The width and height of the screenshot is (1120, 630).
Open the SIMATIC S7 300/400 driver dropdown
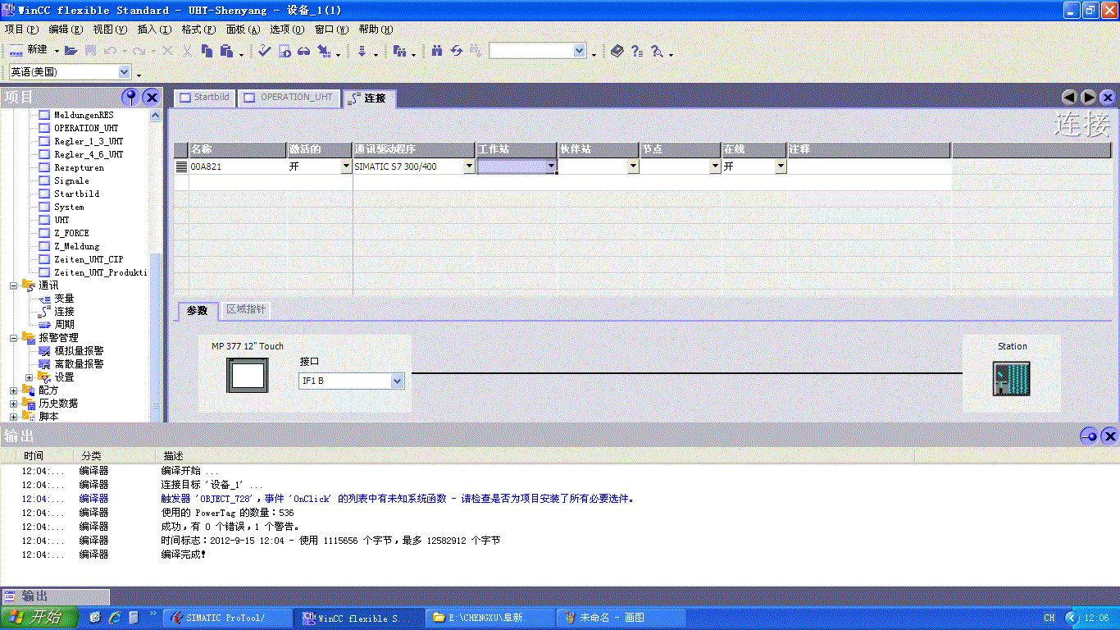(469, 167)
